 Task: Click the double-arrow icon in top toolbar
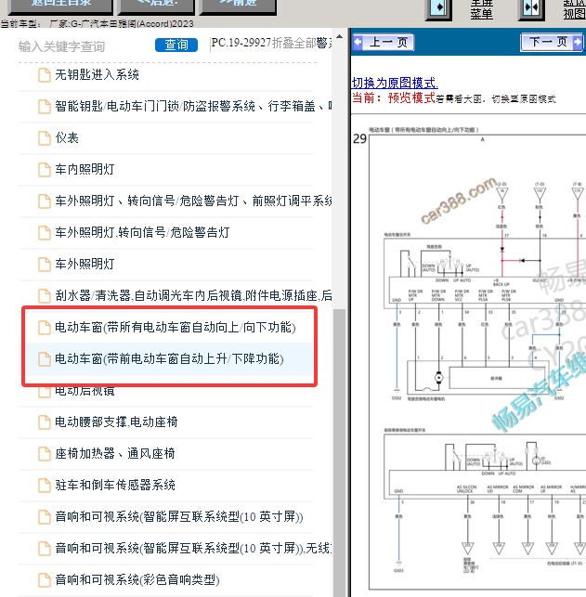tap(531, 7)
